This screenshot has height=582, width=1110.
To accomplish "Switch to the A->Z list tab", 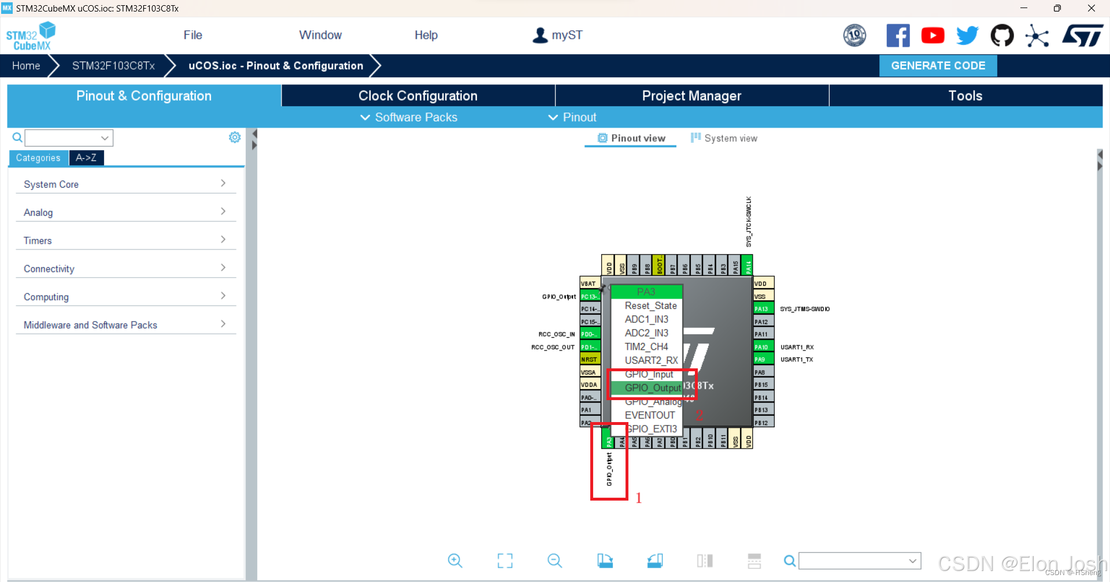I will (86, 158).
